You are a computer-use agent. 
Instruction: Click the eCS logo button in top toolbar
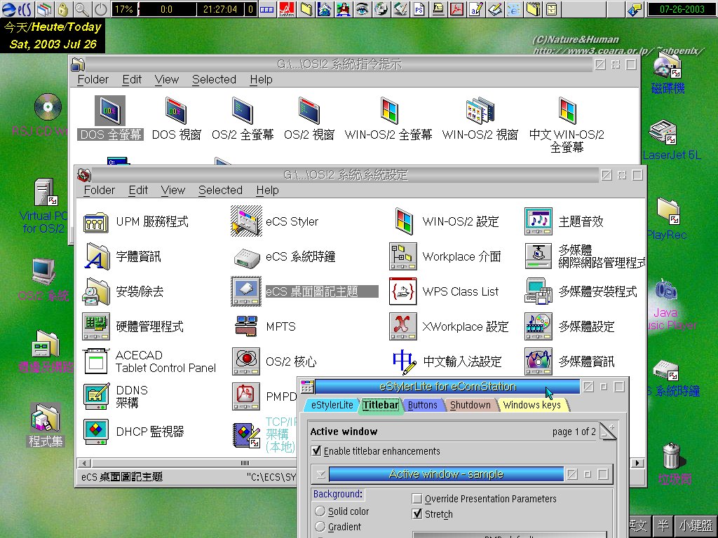coord(17,9)
